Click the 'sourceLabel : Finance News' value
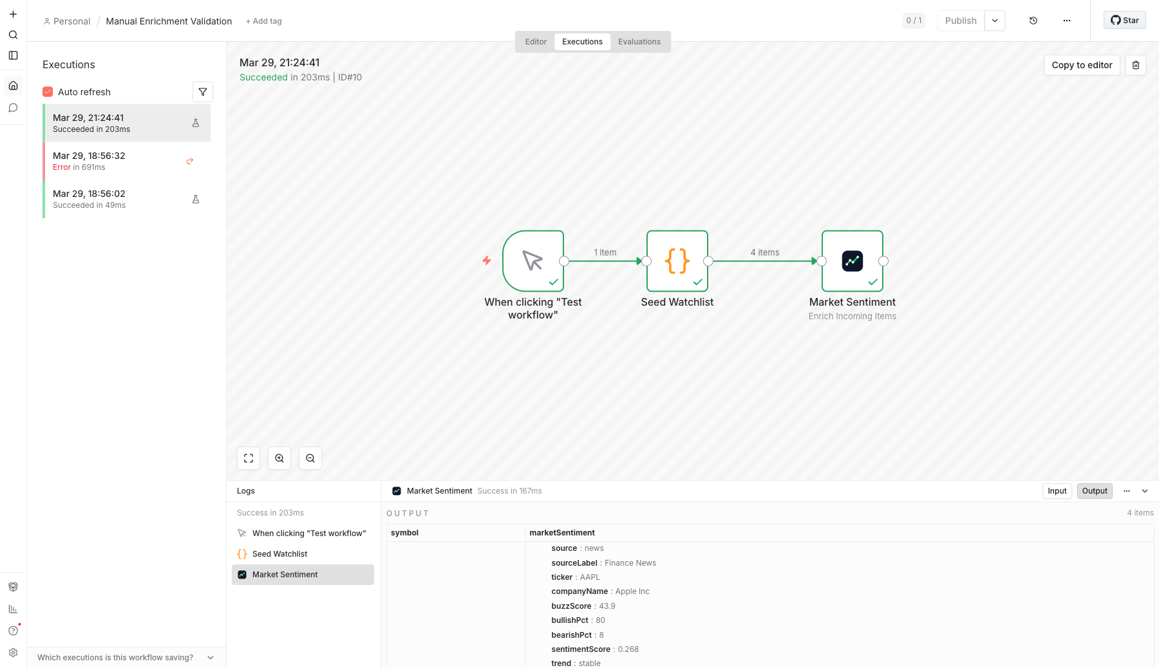The width and height of the screenshot is (1159, 668). 603,563
